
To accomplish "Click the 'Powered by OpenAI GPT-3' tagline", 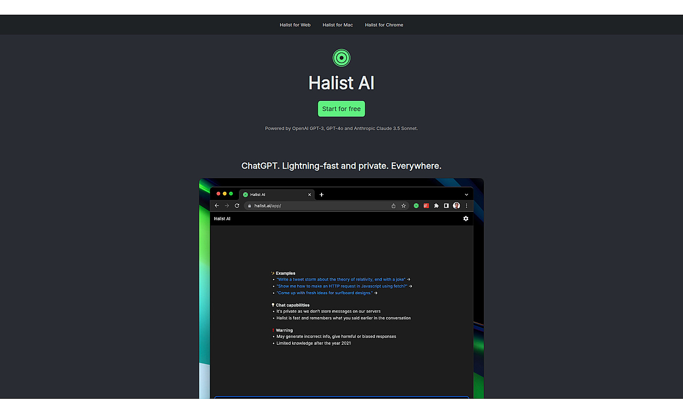I will pos(341,128).
